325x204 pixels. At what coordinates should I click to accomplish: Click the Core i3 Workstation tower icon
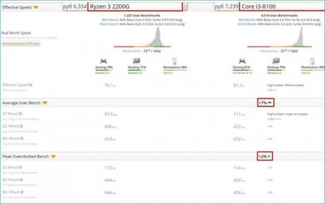pyautogui.click(x=313, y=61)
